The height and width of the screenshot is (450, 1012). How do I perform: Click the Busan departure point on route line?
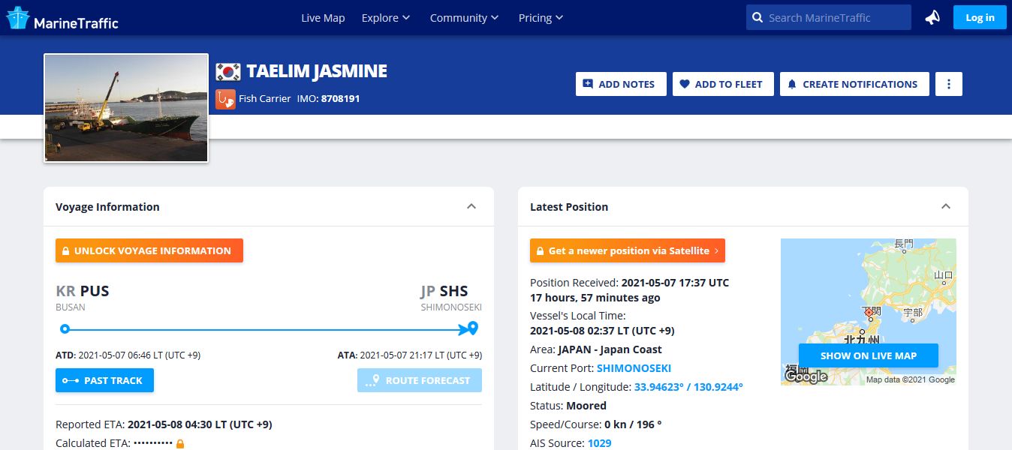tap(65, 328)
